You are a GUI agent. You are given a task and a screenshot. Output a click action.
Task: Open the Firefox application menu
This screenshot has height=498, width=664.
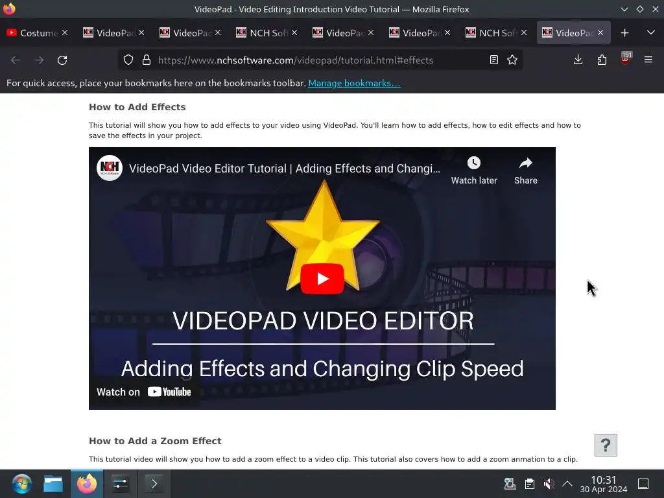(648, 60)
